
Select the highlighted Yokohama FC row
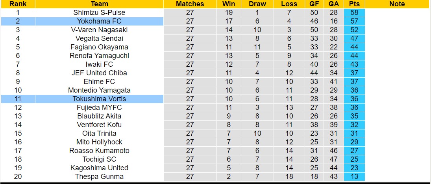(x=99, y=21)
